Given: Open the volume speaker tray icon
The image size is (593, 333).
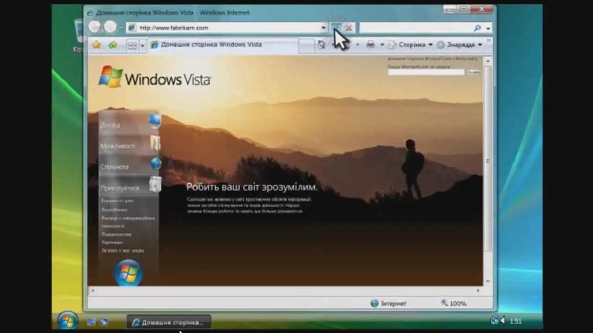Looking at the screenshot, I should pyautogui.click(x=503, y=321).
